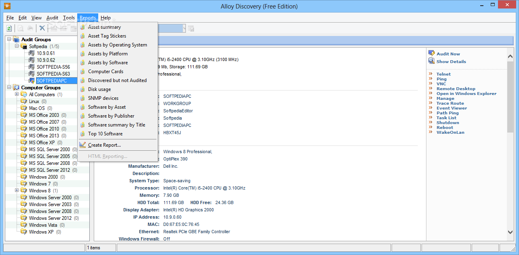Click the Audit Now icon
519x255 pixels.
click(x=431, y=54)
